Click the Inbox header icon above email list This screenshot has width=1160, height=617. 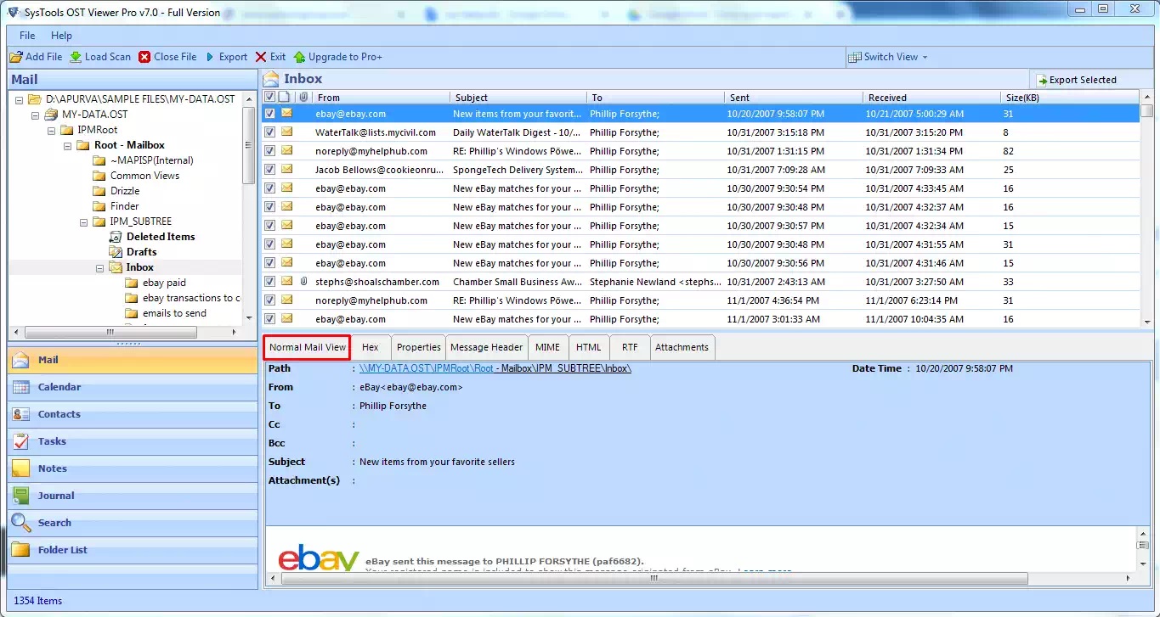tap(271, 79)
